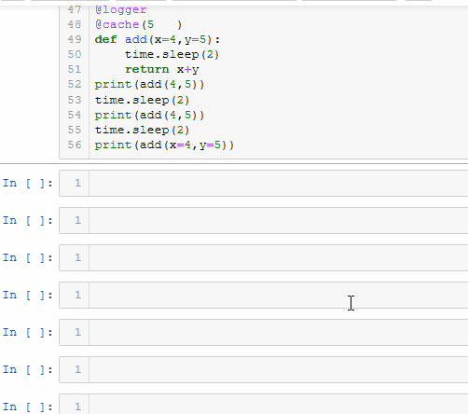Click line number 56 in the gutter

pyautogui.click(x=75, y=145)
